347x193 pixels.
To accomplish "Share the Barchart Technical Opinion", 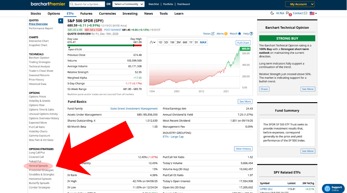I will click(x=264, y=89).
